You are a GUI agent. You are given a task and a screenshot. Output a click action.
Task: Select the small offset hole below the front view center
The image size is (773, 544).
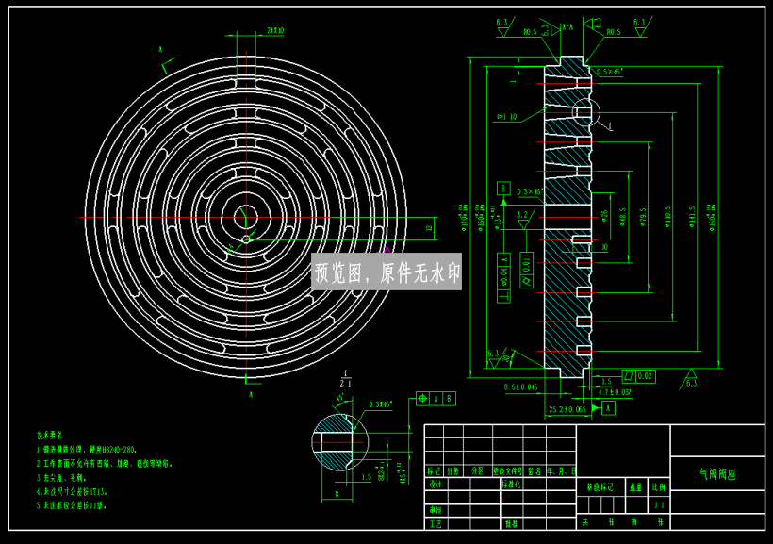point(245,239)
